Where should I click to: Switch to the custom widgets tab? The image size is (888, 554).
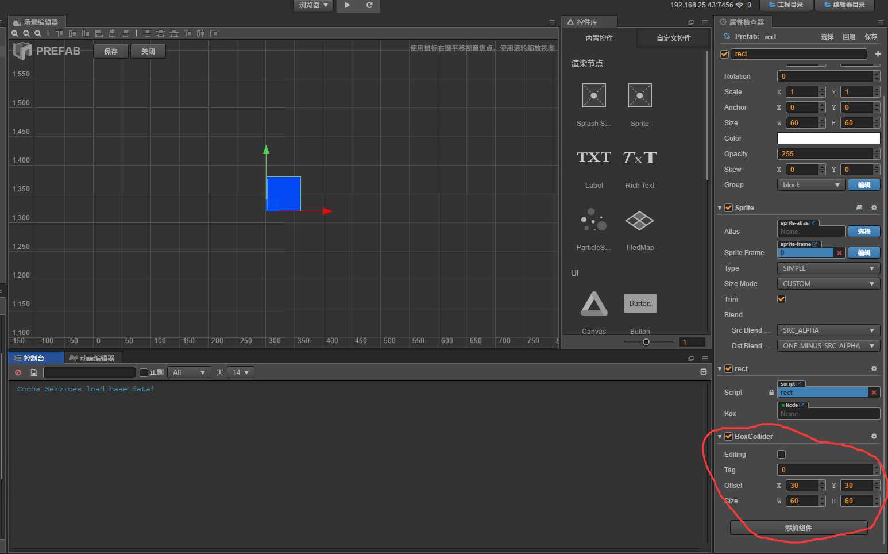(673, 38)
